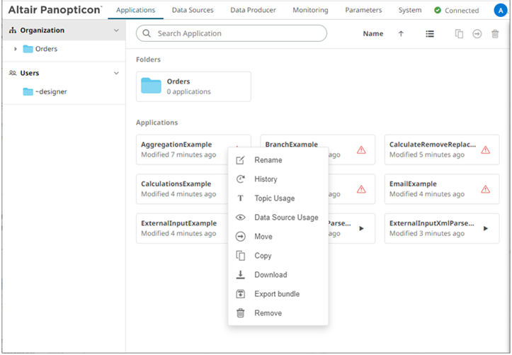Switch to the Data Sources tab
This screenshot has width=512, height=355.
point(193,11)
